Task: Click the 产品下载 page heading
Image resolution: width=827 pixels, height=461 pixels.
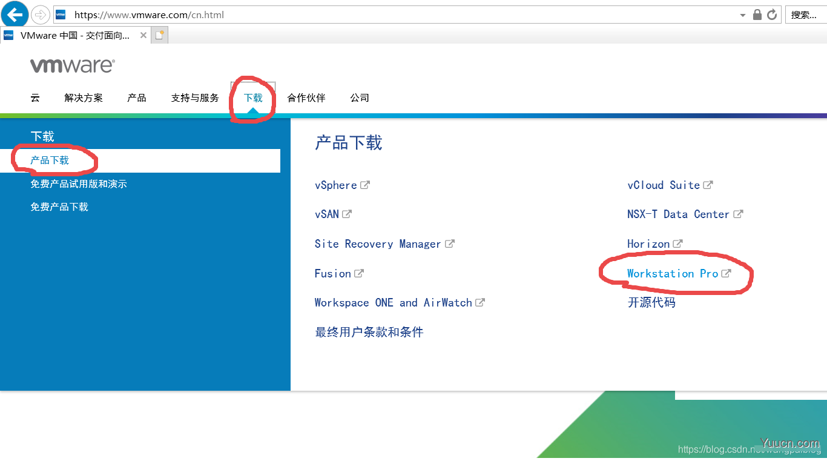Action: [x=349, y=143]
